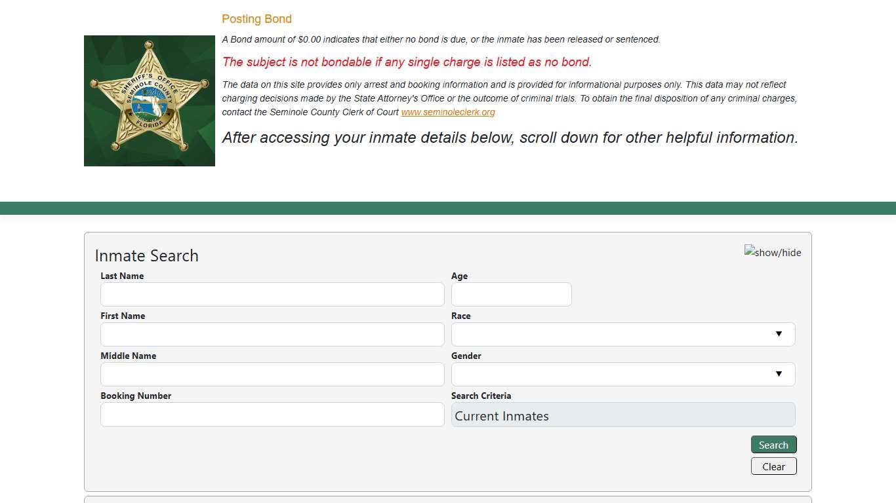Open the www.seminoleclerk.org link
Screen dimensions: 896x503
448,112
